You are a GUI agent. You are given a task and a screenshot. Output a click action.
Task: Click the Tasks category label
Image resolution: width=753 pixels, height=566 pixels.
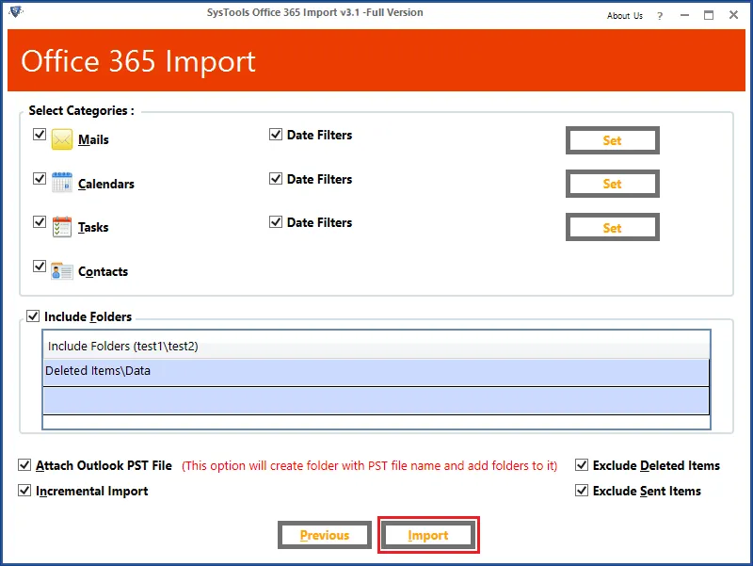pyautogui.click(x=93, y=227)
